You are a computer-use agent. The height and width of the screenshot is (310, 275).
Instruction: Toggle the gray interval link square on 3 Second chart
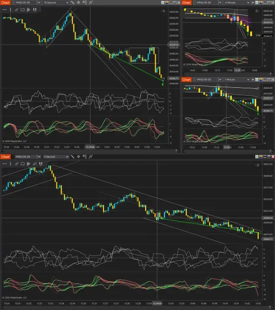(x=257, y=157)
